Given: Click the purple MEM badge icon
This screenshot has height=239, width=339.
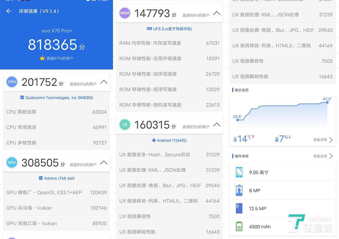Looking at the screenshot, I should point(125,13).
